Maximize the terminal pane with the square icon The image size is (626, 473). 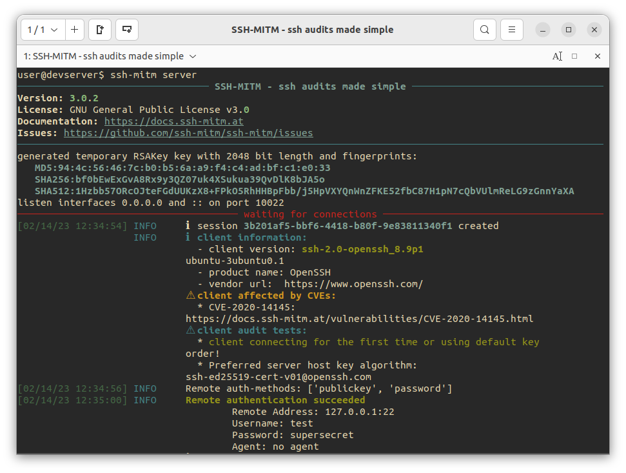574,56
